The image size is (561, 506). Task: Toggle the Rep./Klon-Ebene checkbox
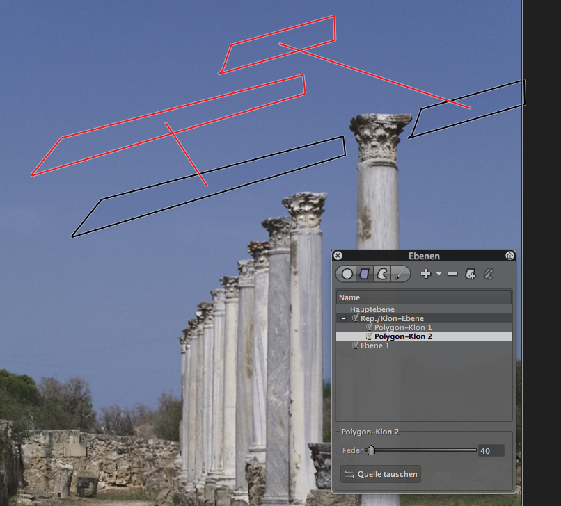[x=356, y=318]
